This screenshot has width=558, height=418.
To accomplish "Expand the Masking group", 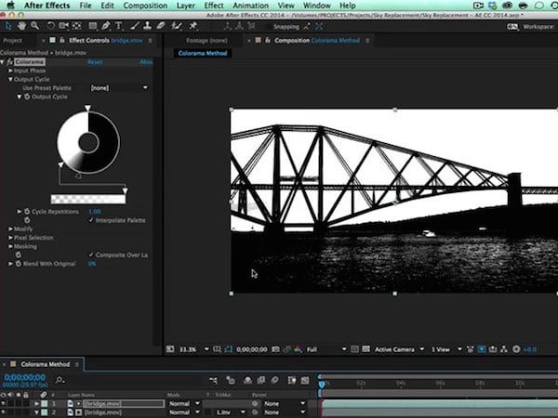I will click(x=10, y=246).
